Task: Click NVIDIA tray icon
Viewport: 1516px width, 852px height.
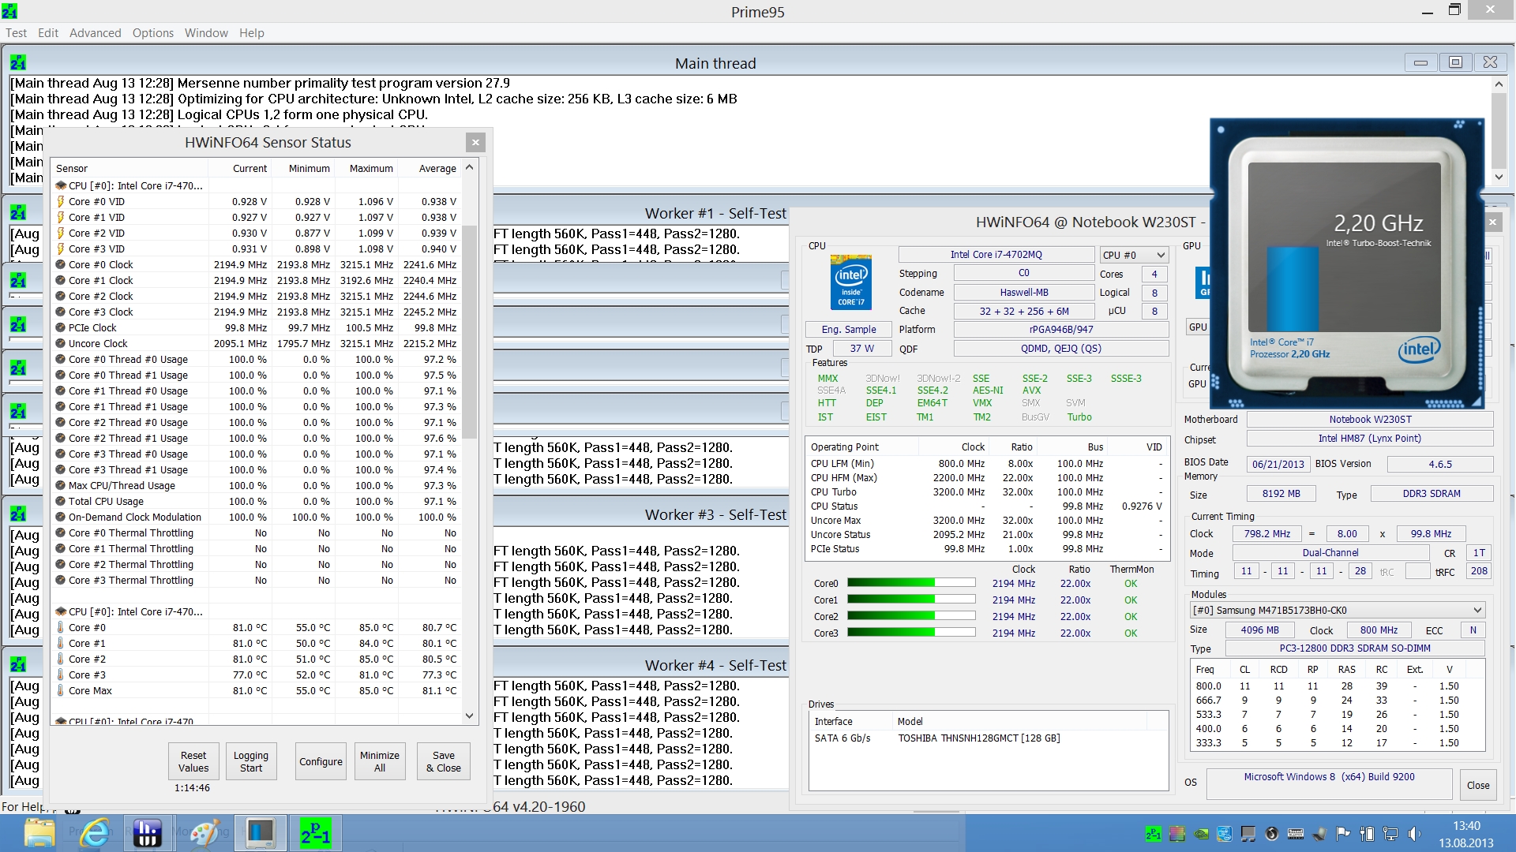Action: [1201, 834]
